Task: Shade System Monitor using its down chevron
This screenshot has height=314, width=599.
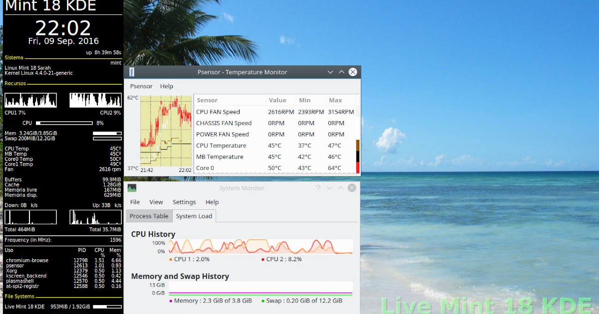Action: [329, 188]
